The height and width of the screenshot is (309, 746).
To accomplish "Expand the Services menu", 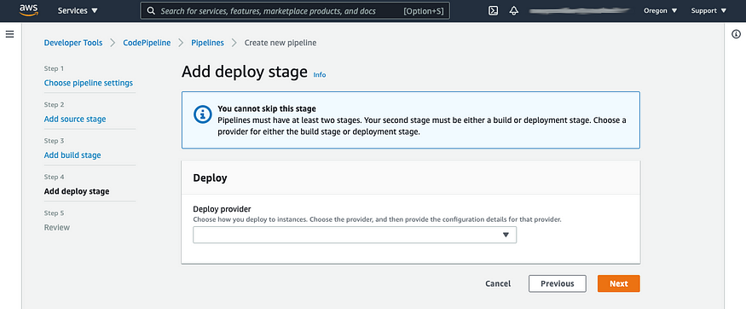I will pos(78,10).
